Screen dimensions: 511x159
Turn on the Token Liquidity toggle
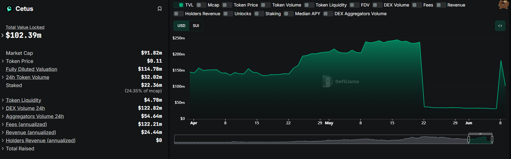(309, 5)
